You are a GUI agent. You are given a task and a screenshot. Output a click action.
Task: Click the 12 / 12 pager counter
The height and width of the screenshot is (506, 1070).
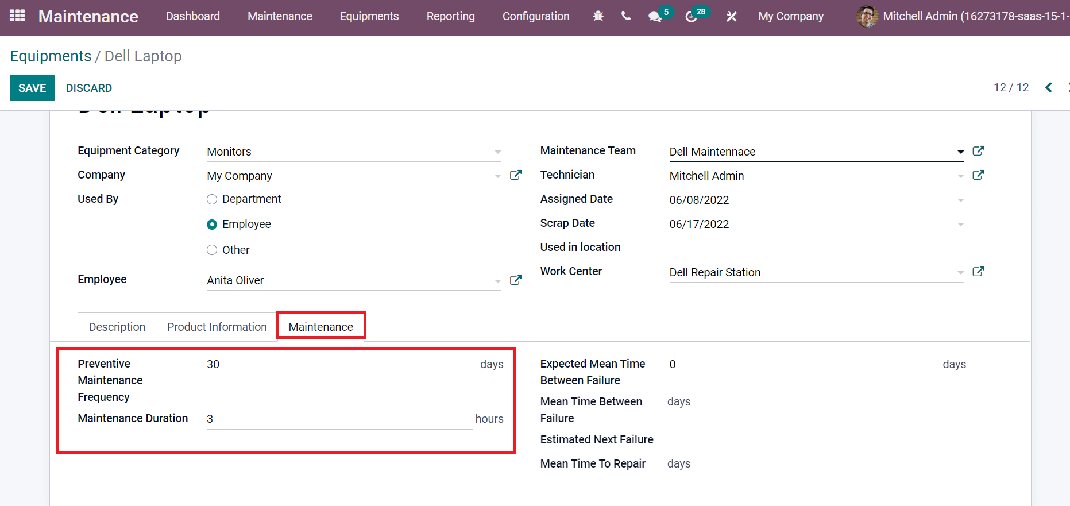(x=1011, y=87)
